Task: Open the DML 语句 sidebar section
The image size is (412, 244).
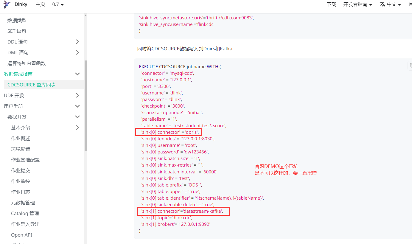Action: click(18, 52)
